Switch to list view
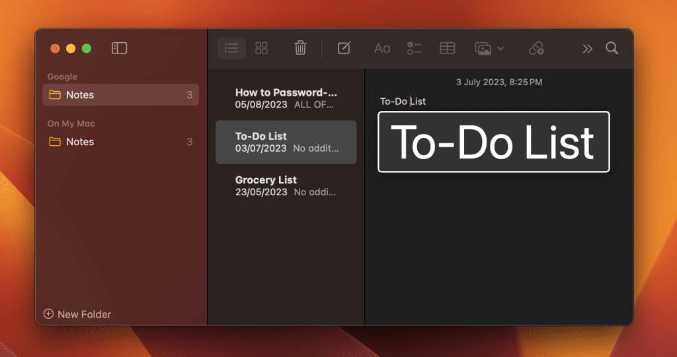This screenshot has height=357, width=677. [x=231, y=48]
